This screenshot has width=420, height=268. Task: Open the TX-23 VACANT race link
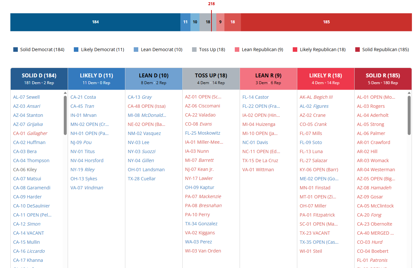[315, 233]
